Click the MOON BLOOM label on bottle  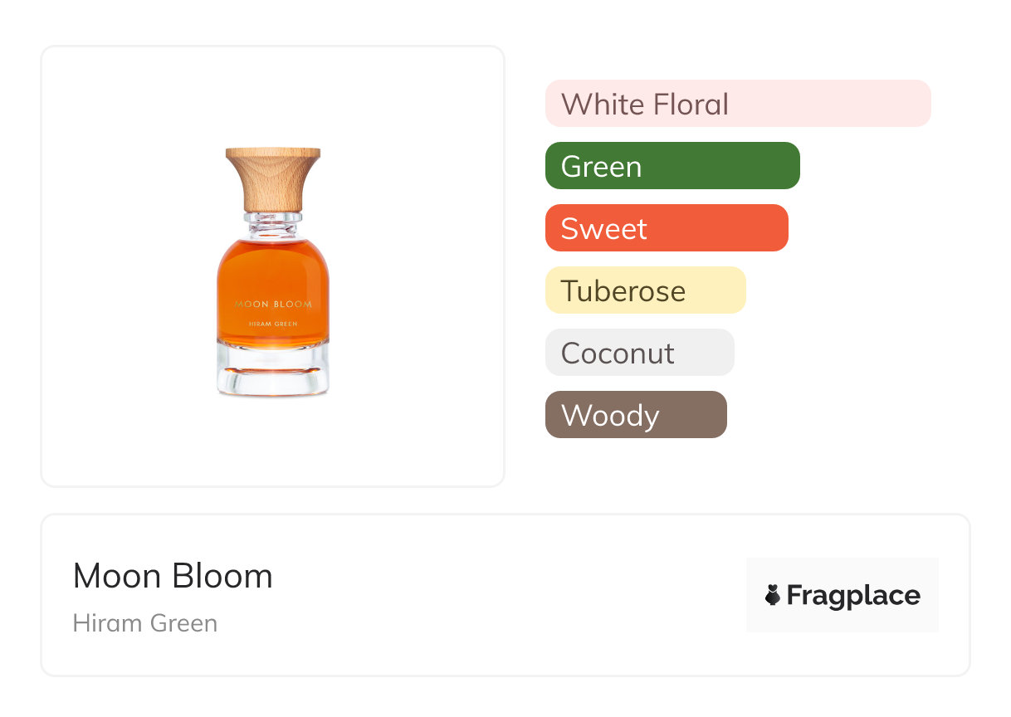[273, 305]
